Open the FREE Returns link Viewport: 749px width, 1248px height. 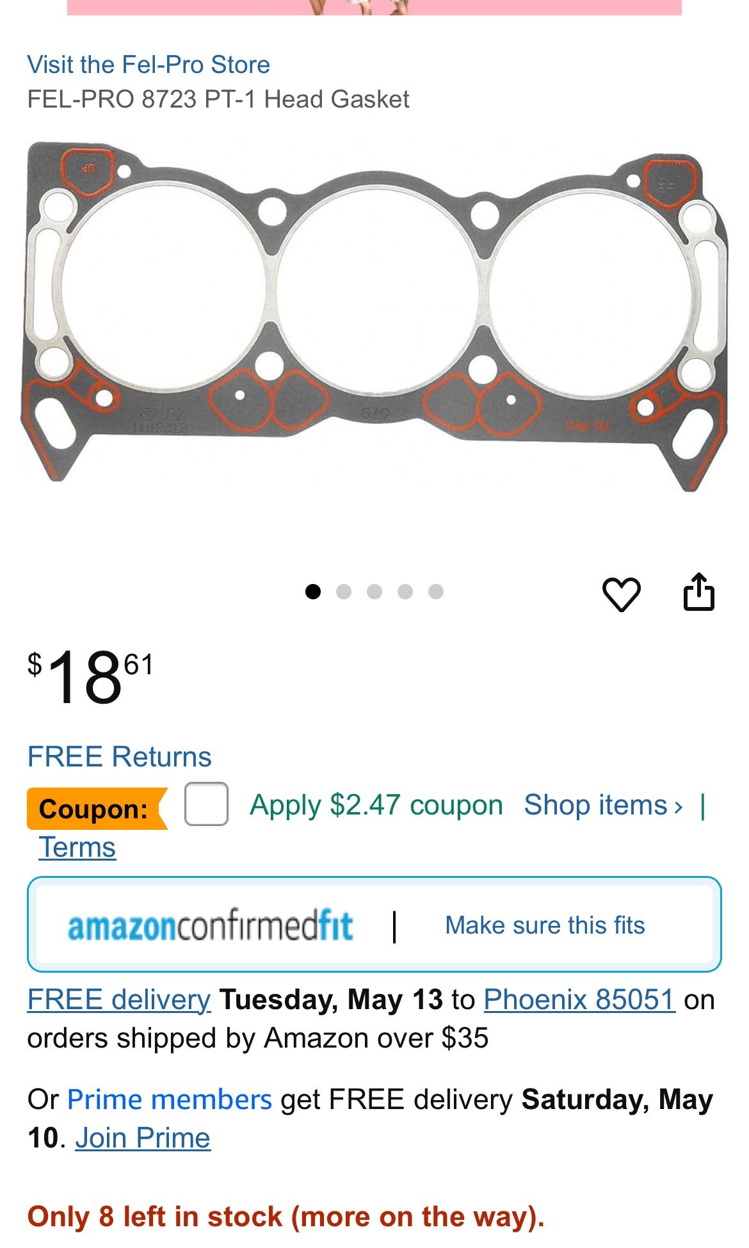click(x=119, y=756)
